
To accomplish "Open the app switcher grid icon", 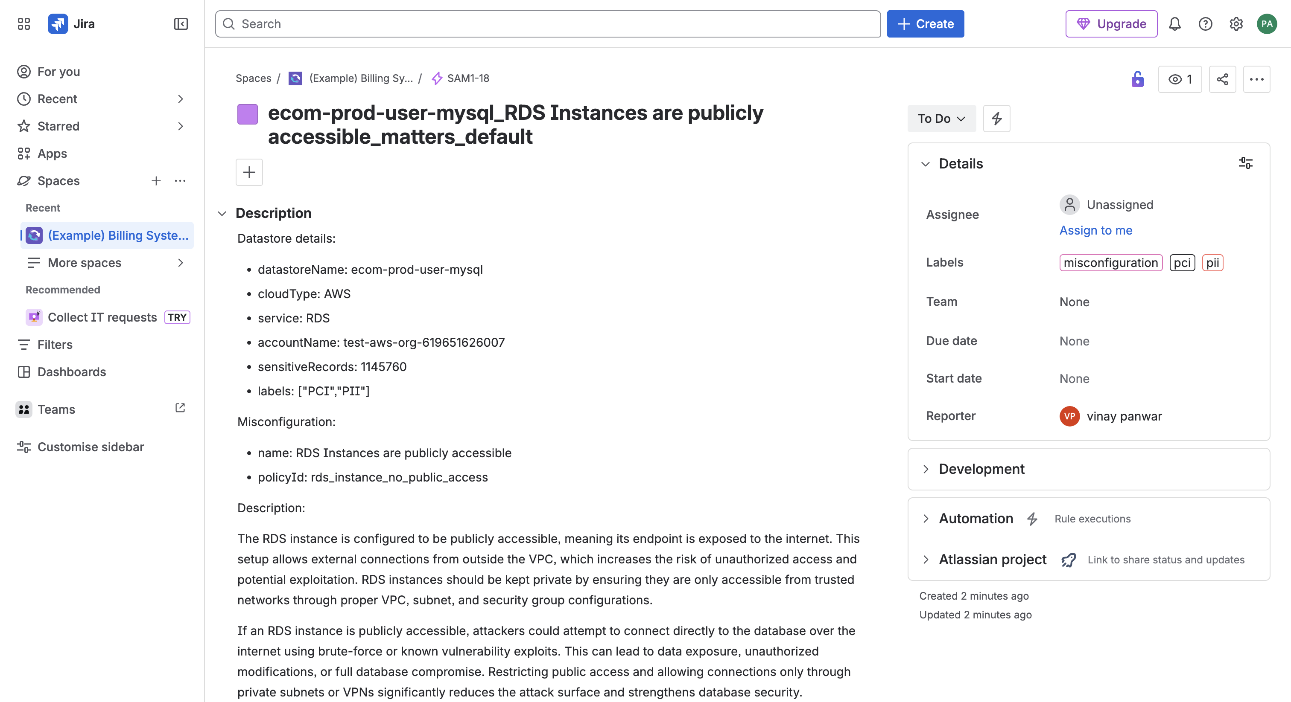I will point(23,23).
